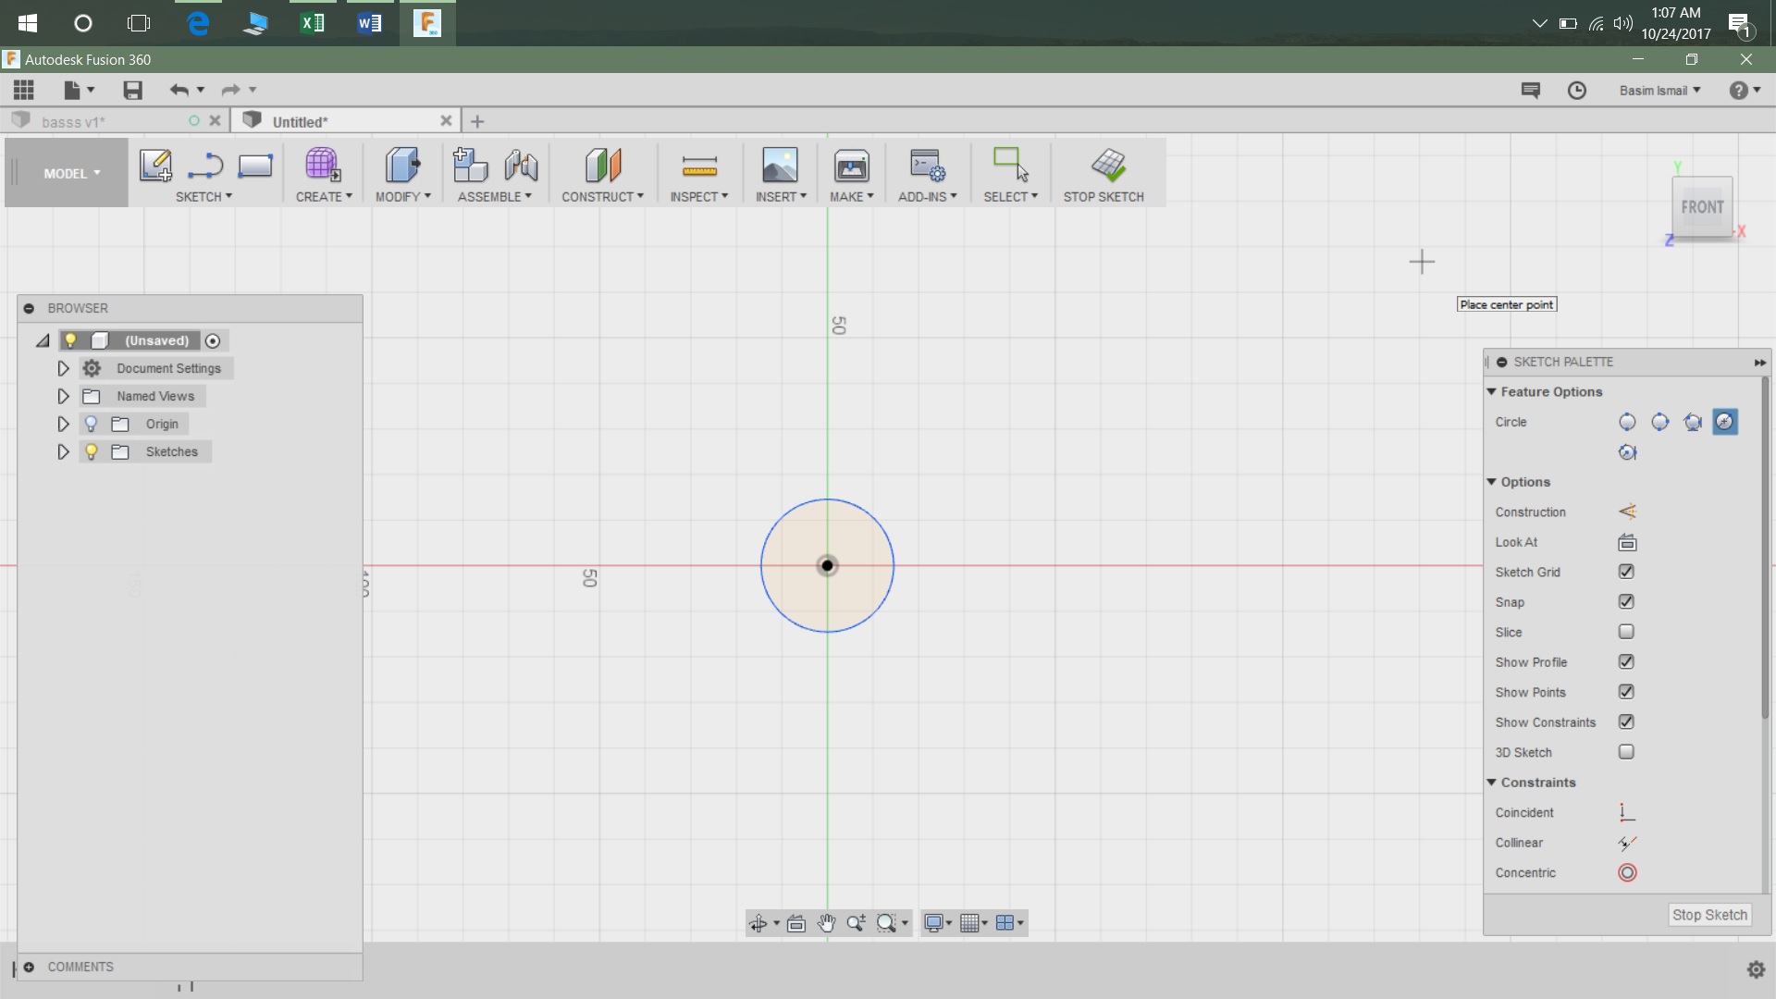This screenshot has height=999, width=1776.
Task: Open the SKETCH menu
Action: tap(203, 197)
